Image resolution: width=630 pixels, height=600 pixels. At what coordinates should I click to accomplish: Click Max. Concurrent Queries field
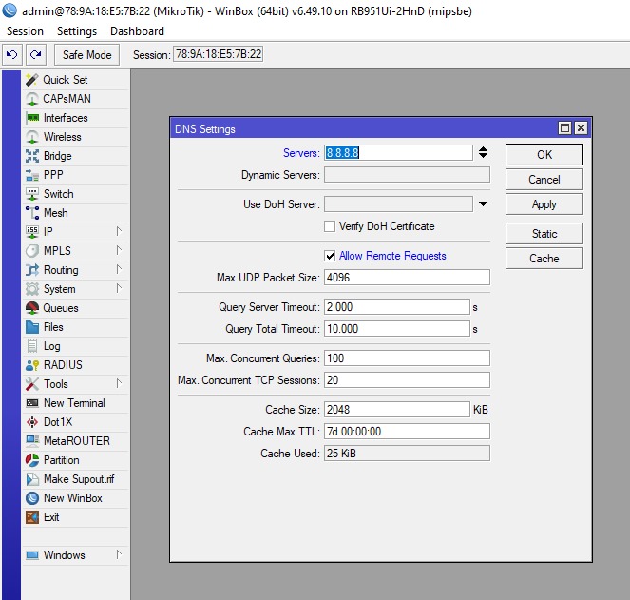tap(407, 358)
